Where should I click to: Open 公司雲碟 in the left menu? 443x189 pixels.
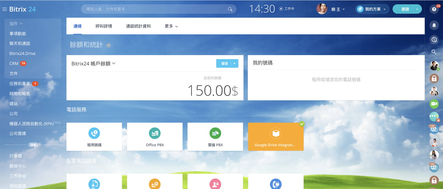click(18, 134)
